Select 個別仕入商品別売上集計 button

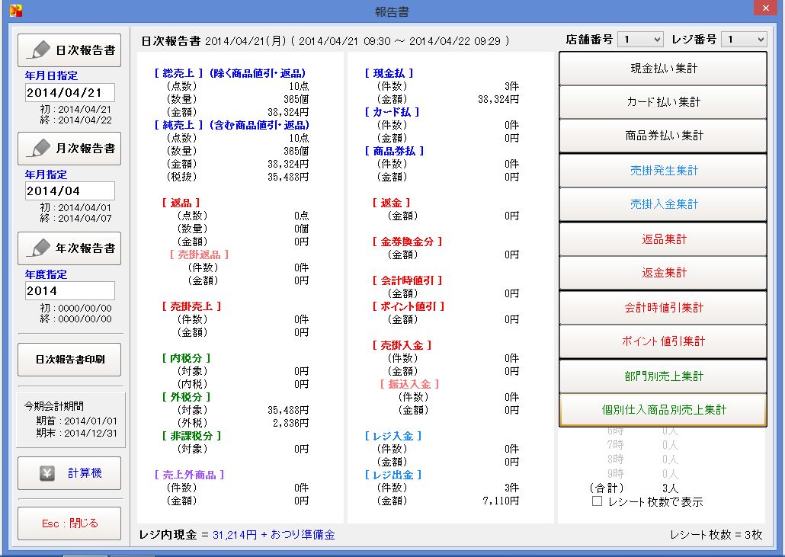[662, 410]
